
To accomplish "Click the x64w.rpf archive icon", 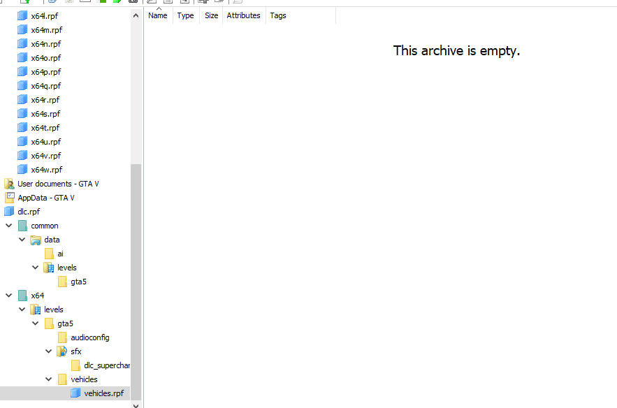I will click(22, 170).
